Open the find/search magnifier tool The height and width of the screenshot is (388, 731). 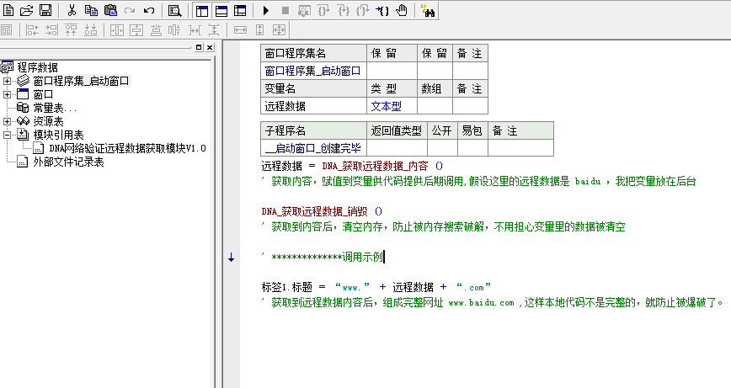(175, 10)
